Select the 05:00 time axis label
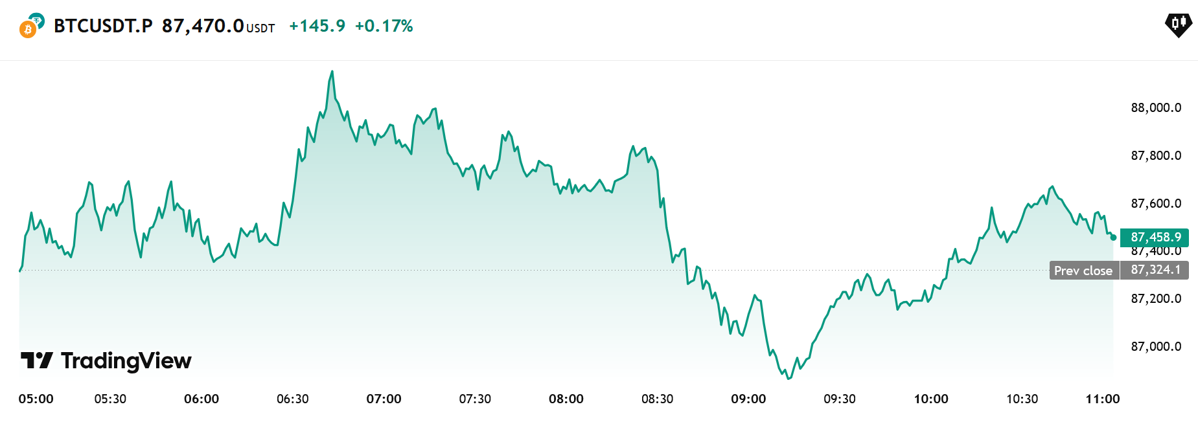The image size is (1198, 422). (x=36, y=399)
